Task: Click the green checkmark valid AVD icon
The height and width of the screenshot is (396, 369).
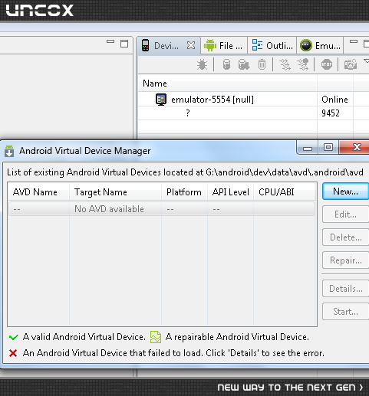Action: [x=13, y=337]
